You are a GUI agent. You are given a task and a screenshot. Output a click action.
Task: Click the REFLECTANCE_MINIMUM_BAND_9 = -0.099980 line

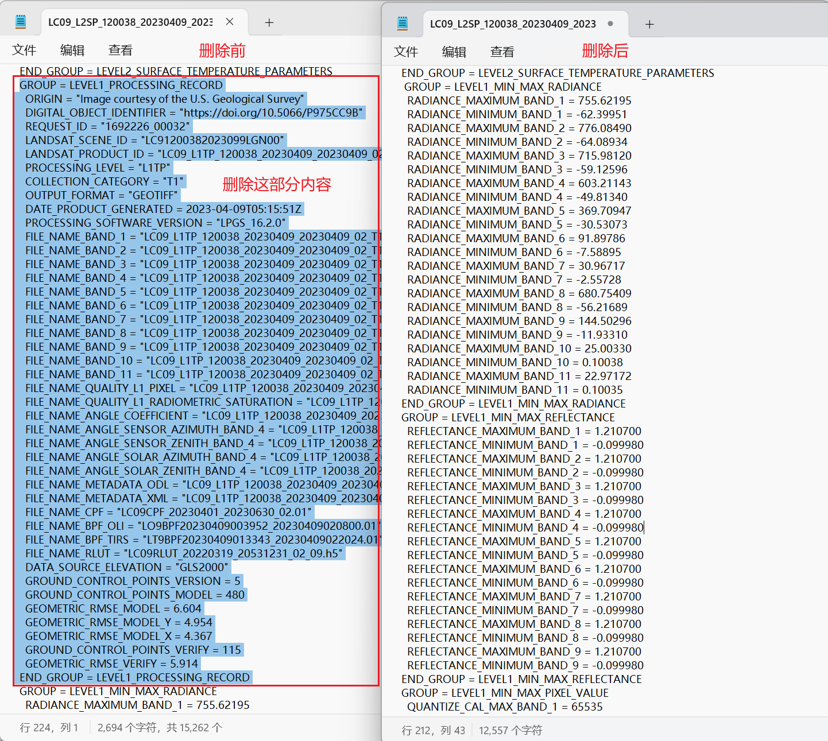(x=525, y=665)
